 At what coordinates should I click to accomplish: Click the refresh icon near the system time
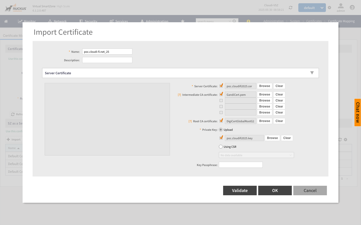[x=290, y=7]
